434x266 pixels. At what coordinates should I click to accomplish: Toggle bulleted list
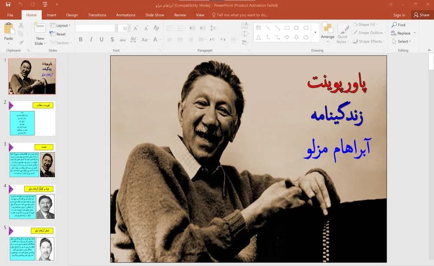[170, 28]
